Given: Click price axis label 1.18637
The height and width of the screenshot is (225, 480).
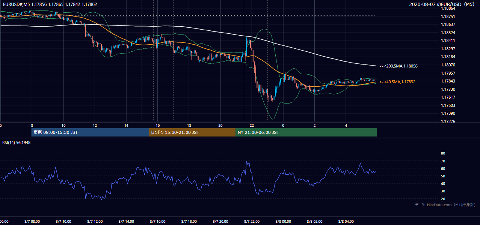Looking at the screenshot, I should (449, 25).
